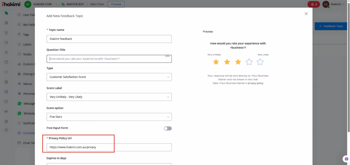Open the floating brain assistant icon
This screenshot has width=350, height=165.
tap(345, 159)
